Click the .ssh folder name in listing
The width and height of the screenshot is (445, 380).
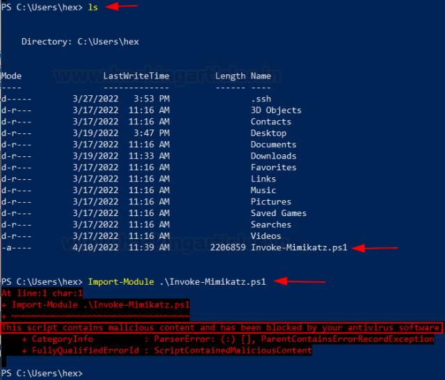tap(261, 99)
